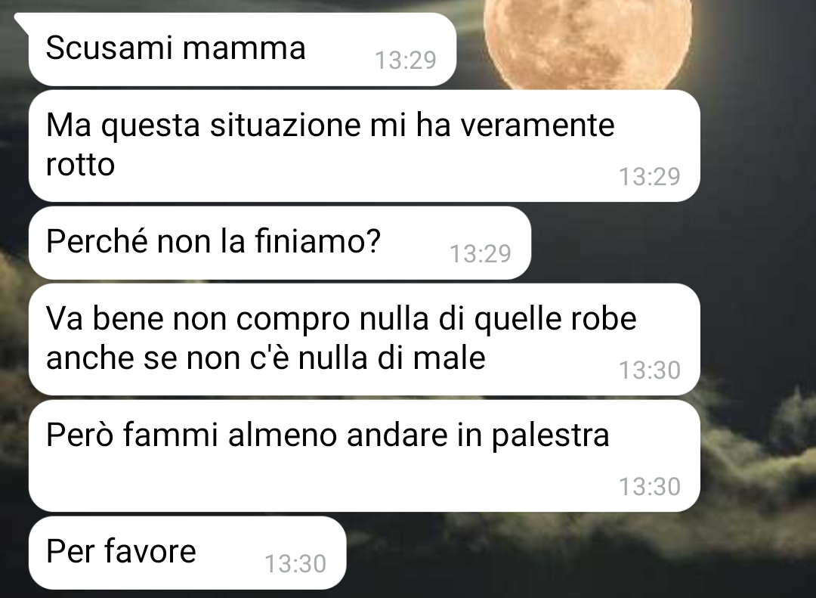
Task: Click the 13:30 timestamp next to 'Per favore'
Action: pos(295,564)
